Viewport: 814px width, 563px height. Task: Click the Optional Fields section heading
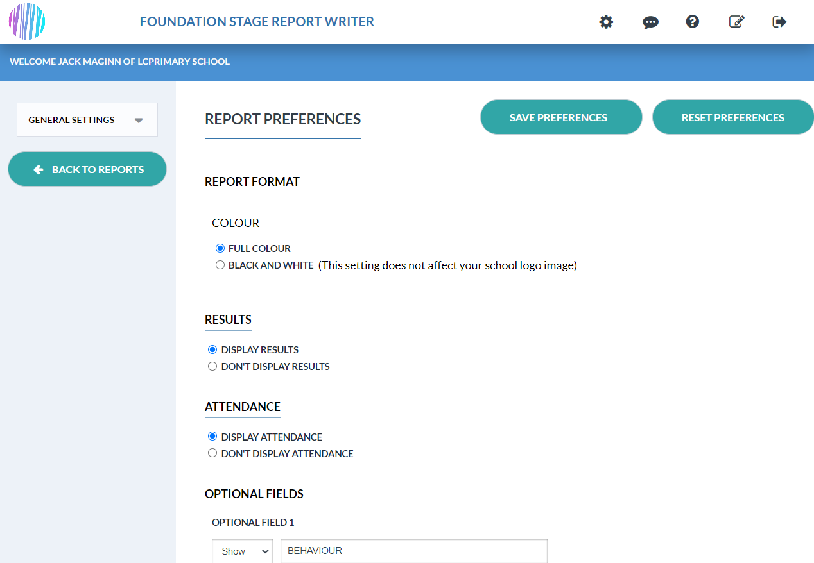point(254,494)
